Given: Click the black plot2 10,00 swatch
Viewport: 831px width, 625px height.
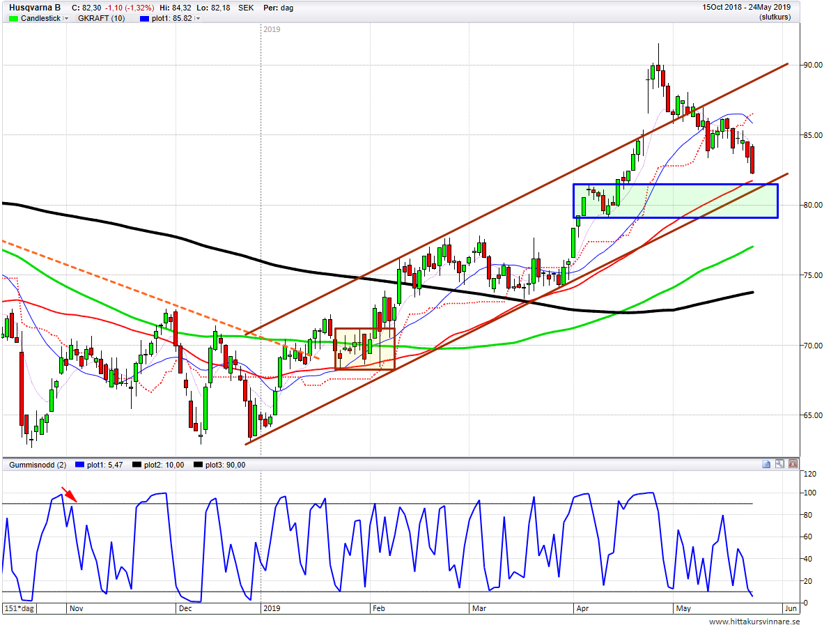Looking at the screenshot, I should tap(137, 465).
